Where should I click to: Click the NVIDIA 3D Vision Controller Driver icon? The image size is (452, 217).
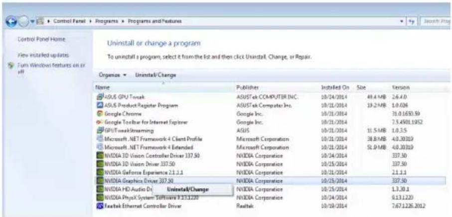click(100, 156)
